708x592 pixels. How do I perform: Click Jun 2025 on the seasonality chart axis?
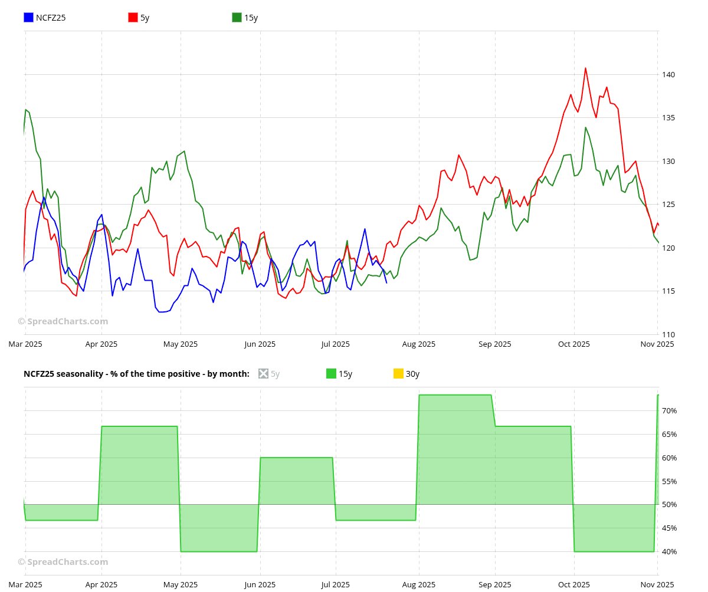(x=260, y=584)
